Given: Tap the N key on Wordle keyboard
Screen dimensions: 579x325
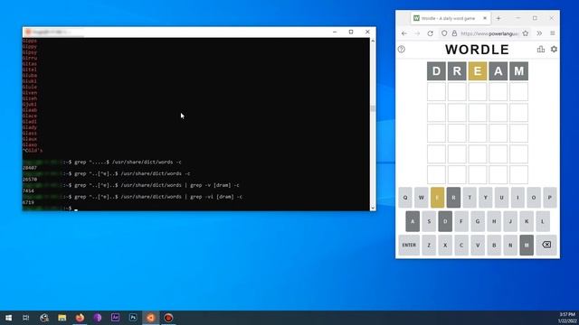Looking at the screenshot, I should coord(510,245).
